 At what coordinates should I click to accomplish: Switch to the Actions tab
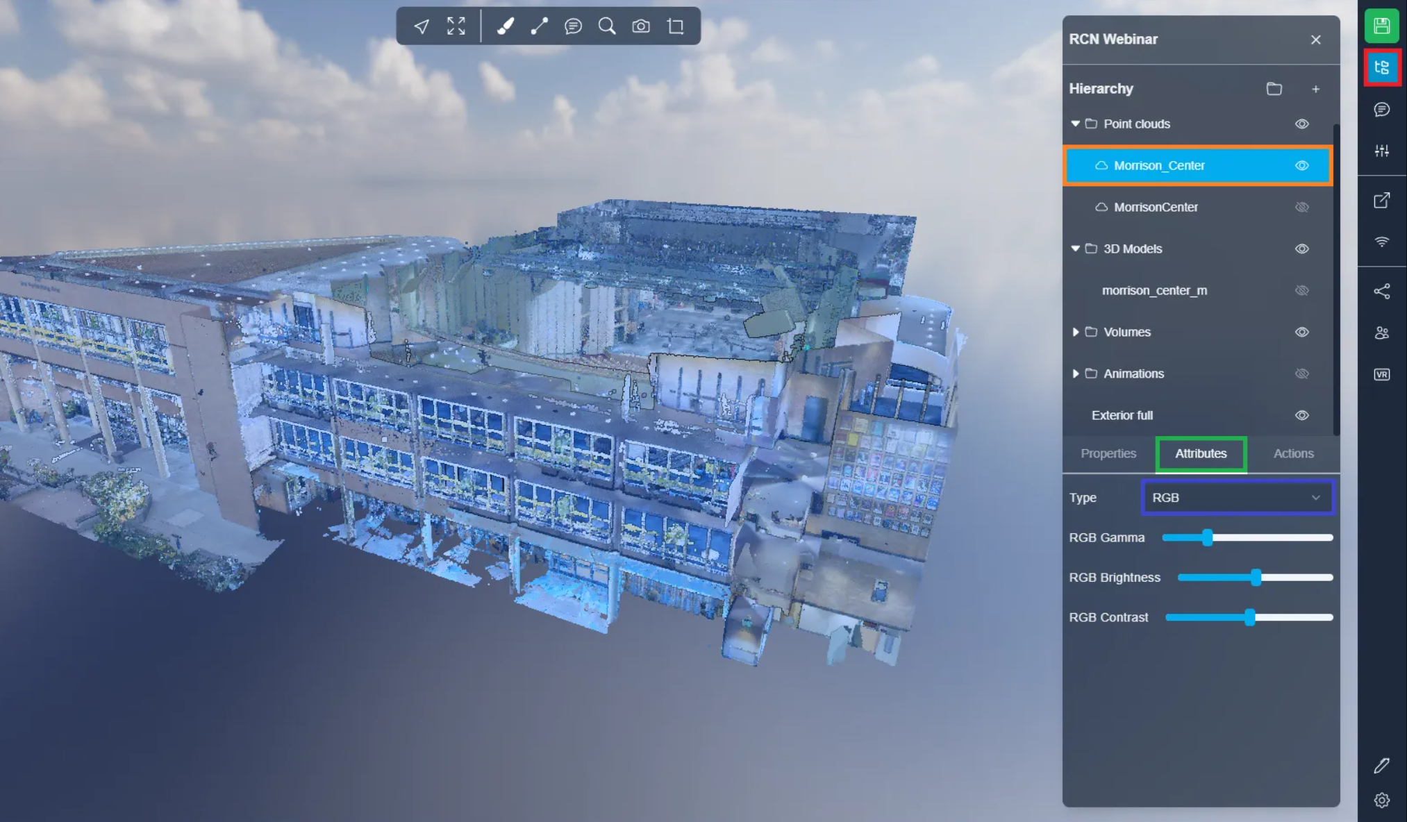pyautogui.click(x=1292, y=453)
